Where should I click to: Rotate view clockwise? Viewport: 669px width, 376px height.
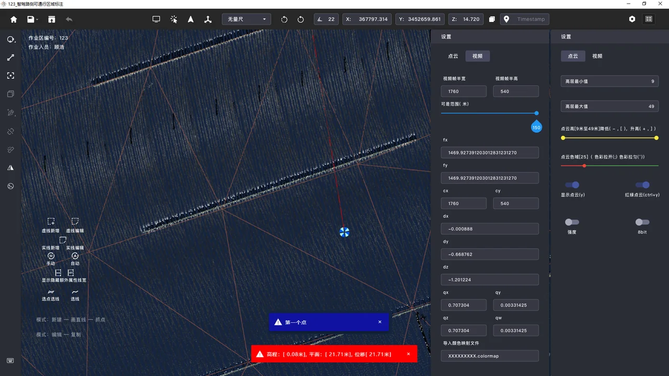point(301,19)
